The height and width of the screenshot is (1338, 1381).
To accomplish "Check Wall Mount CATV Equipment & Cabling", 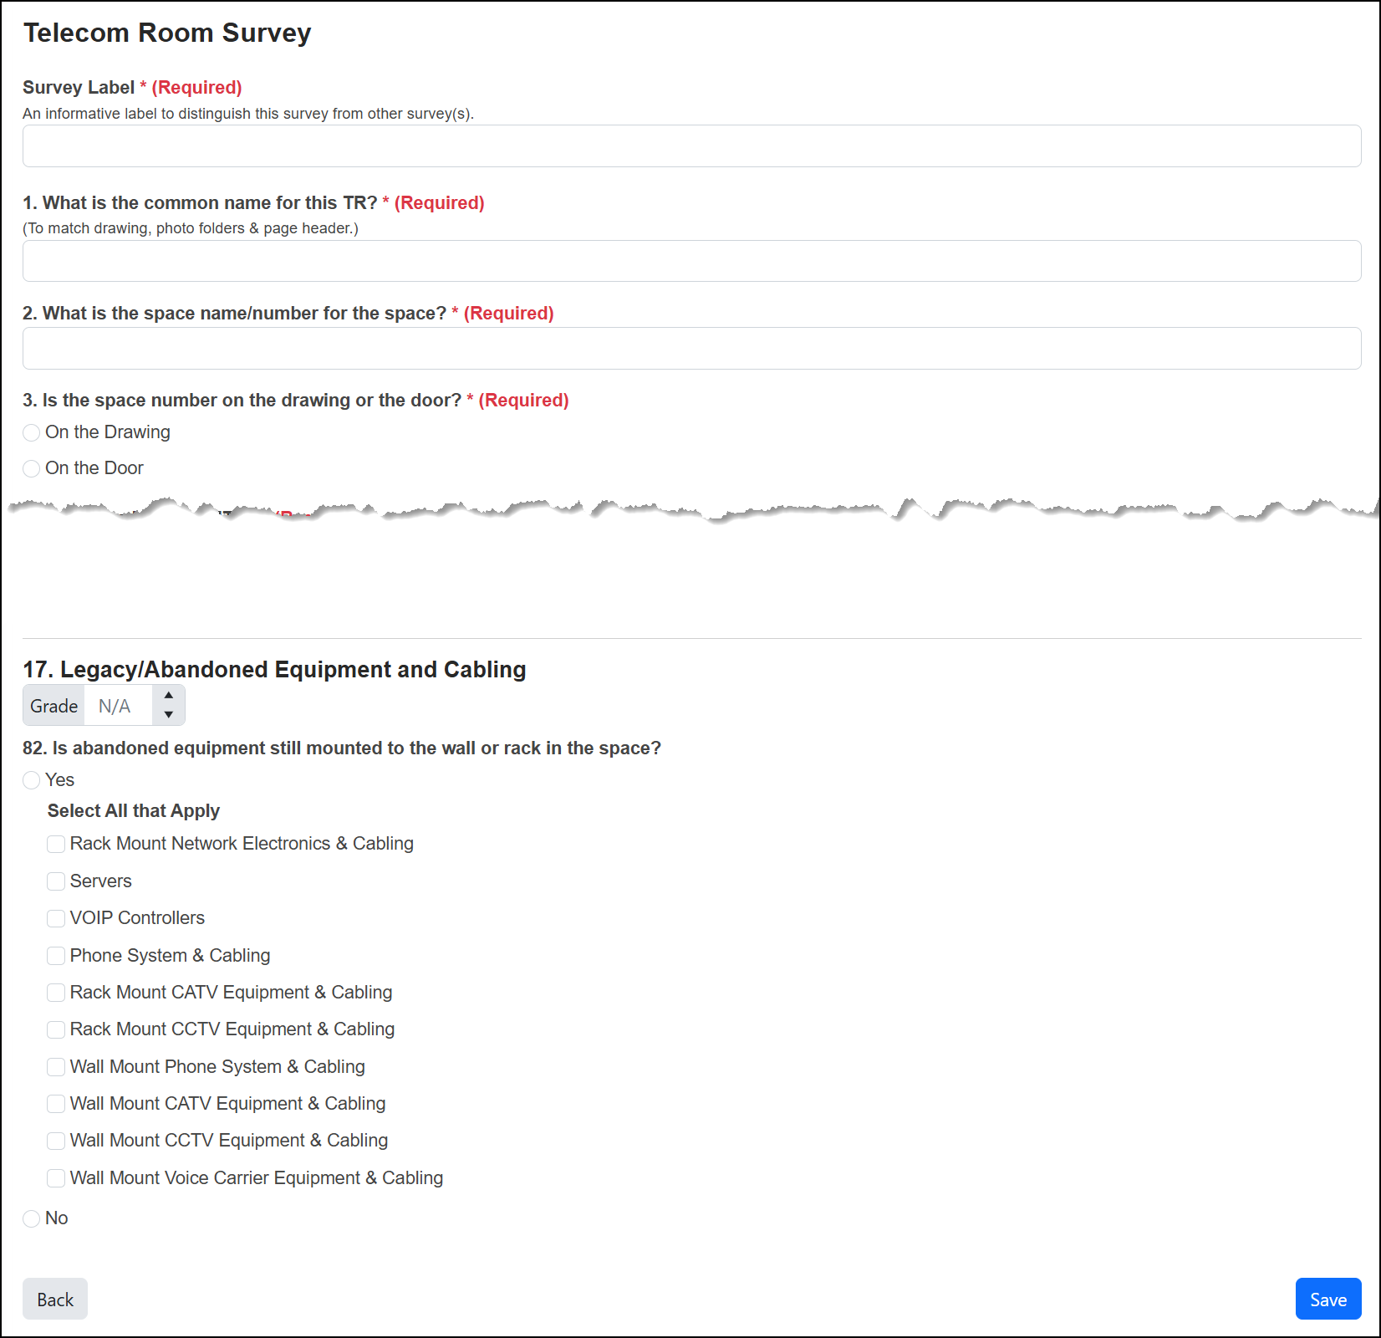I will (56, 1104).
